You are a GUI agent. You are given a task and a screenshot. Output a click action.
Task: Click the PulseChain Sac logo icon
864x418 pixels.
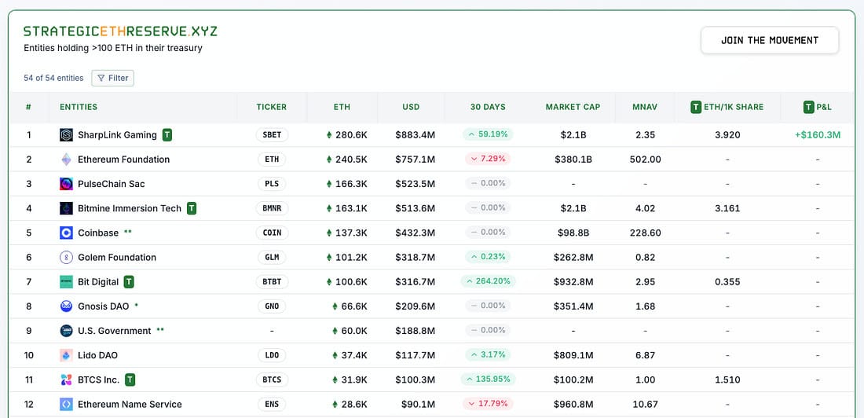[x=66, y=184]
